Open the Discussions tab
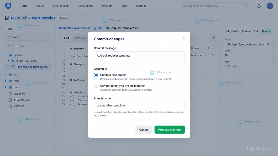Viewport: 278px width, 156px height. 86,6
